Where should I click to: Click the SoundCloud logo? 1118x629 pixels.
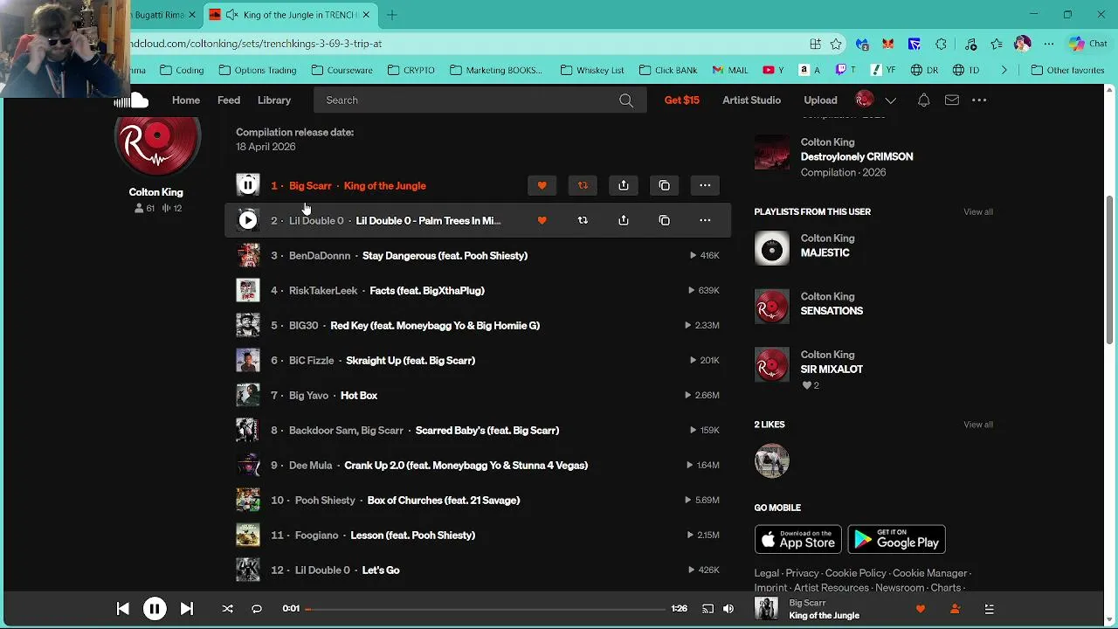click(133, 100)
